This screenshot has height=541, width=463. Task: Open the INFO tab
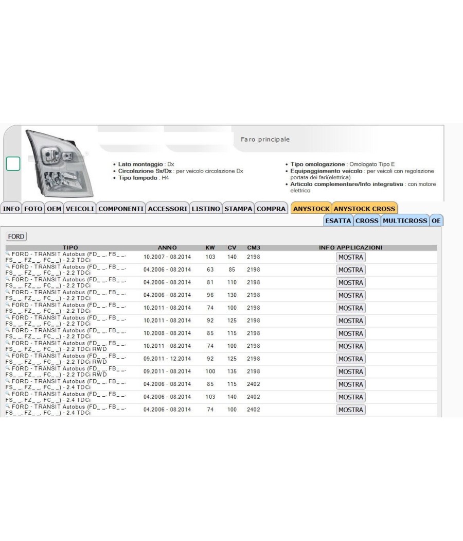point(11,208)
